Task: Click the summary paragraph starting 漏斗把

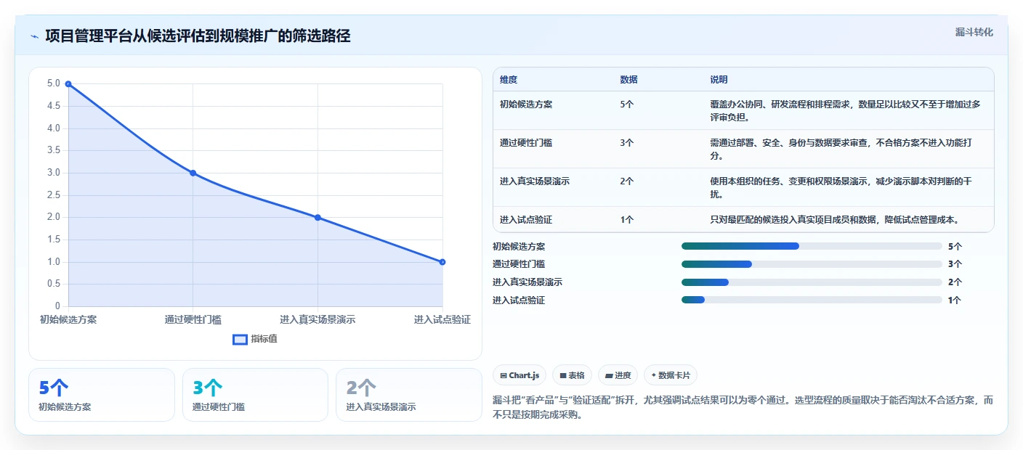Action: coord(743,408)
